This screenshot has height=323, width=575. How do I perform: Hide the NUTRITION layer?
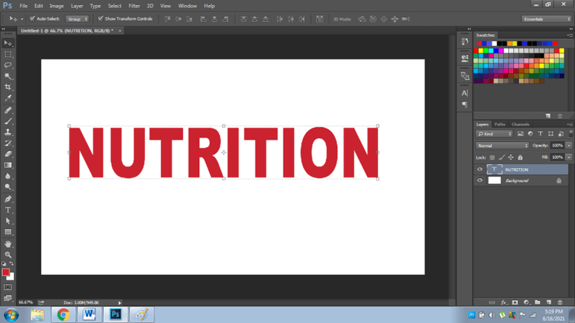tap(480, 169)
